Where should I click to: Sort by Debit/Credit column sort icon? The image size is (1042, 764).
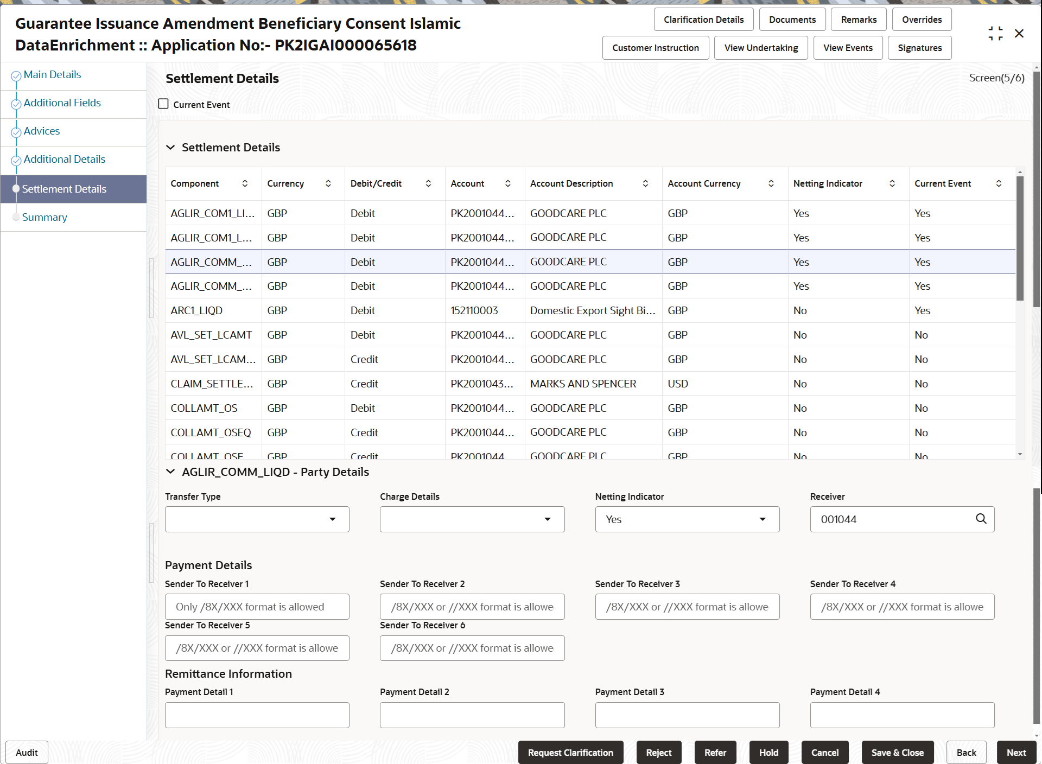(x=428, y=183)
